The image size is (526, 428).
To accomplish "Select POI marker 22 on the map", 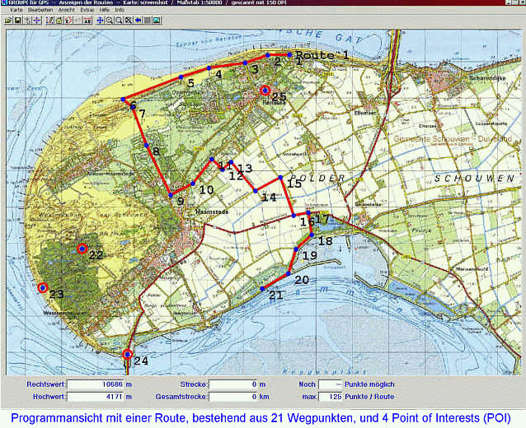I will click(x=82, y=249).
